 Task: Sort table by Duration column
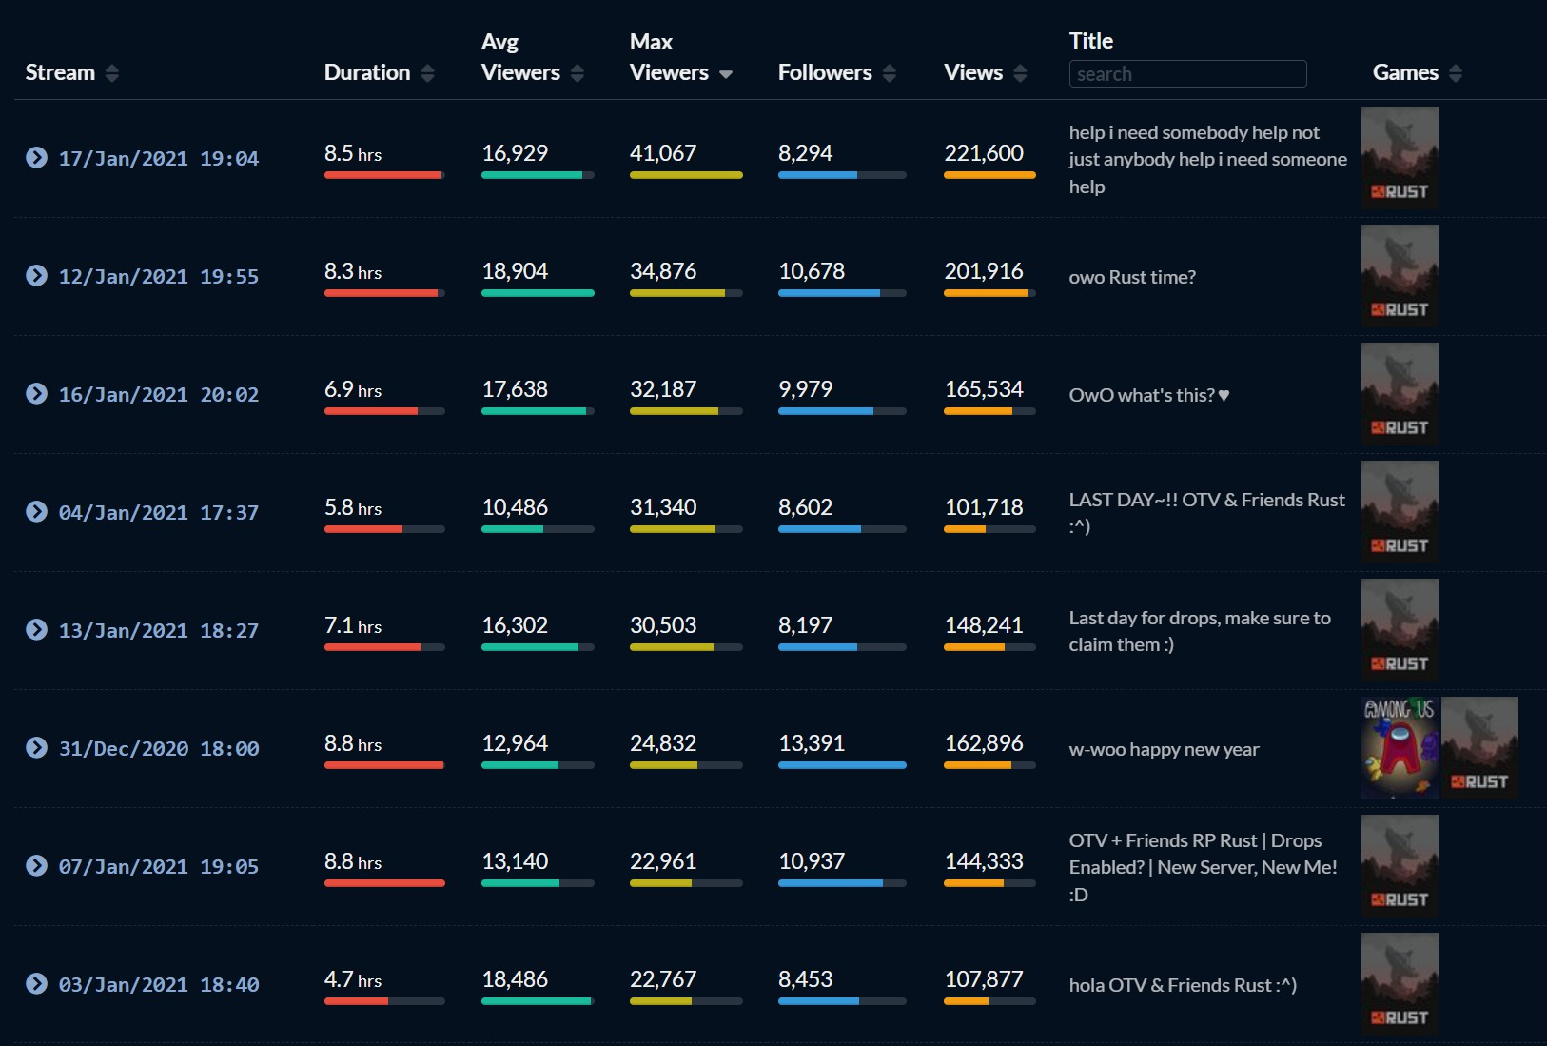click(427, 73)
